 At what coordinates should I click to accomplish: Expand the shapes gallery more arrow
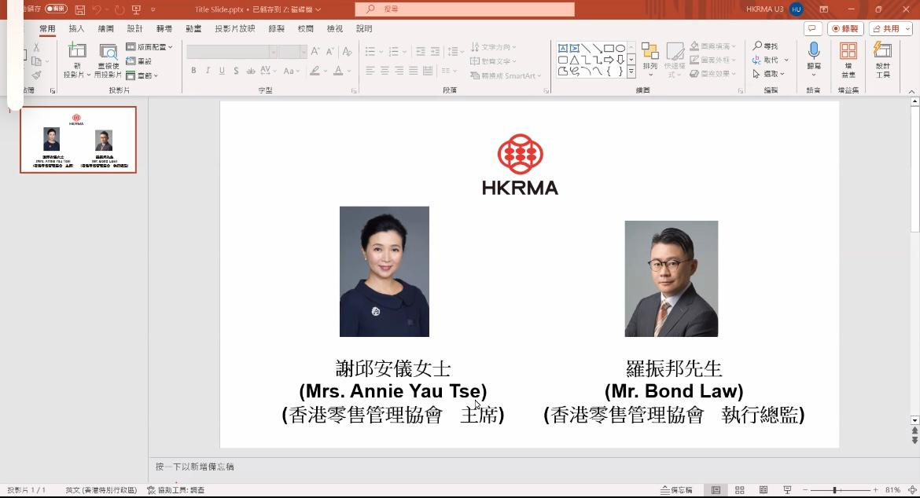point(631,71)
